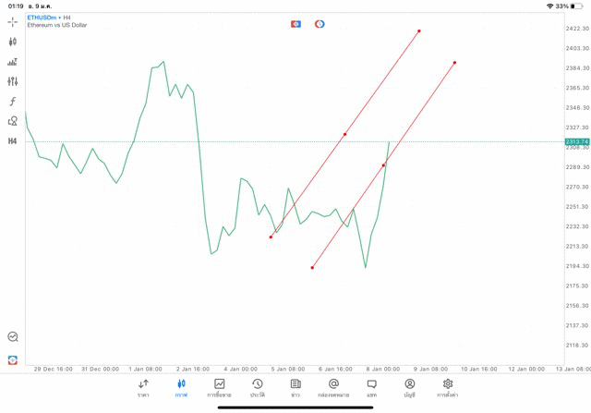
Task: Open the การซื้อขาย (Trade) tab
Action: click(x=220, y=388)
